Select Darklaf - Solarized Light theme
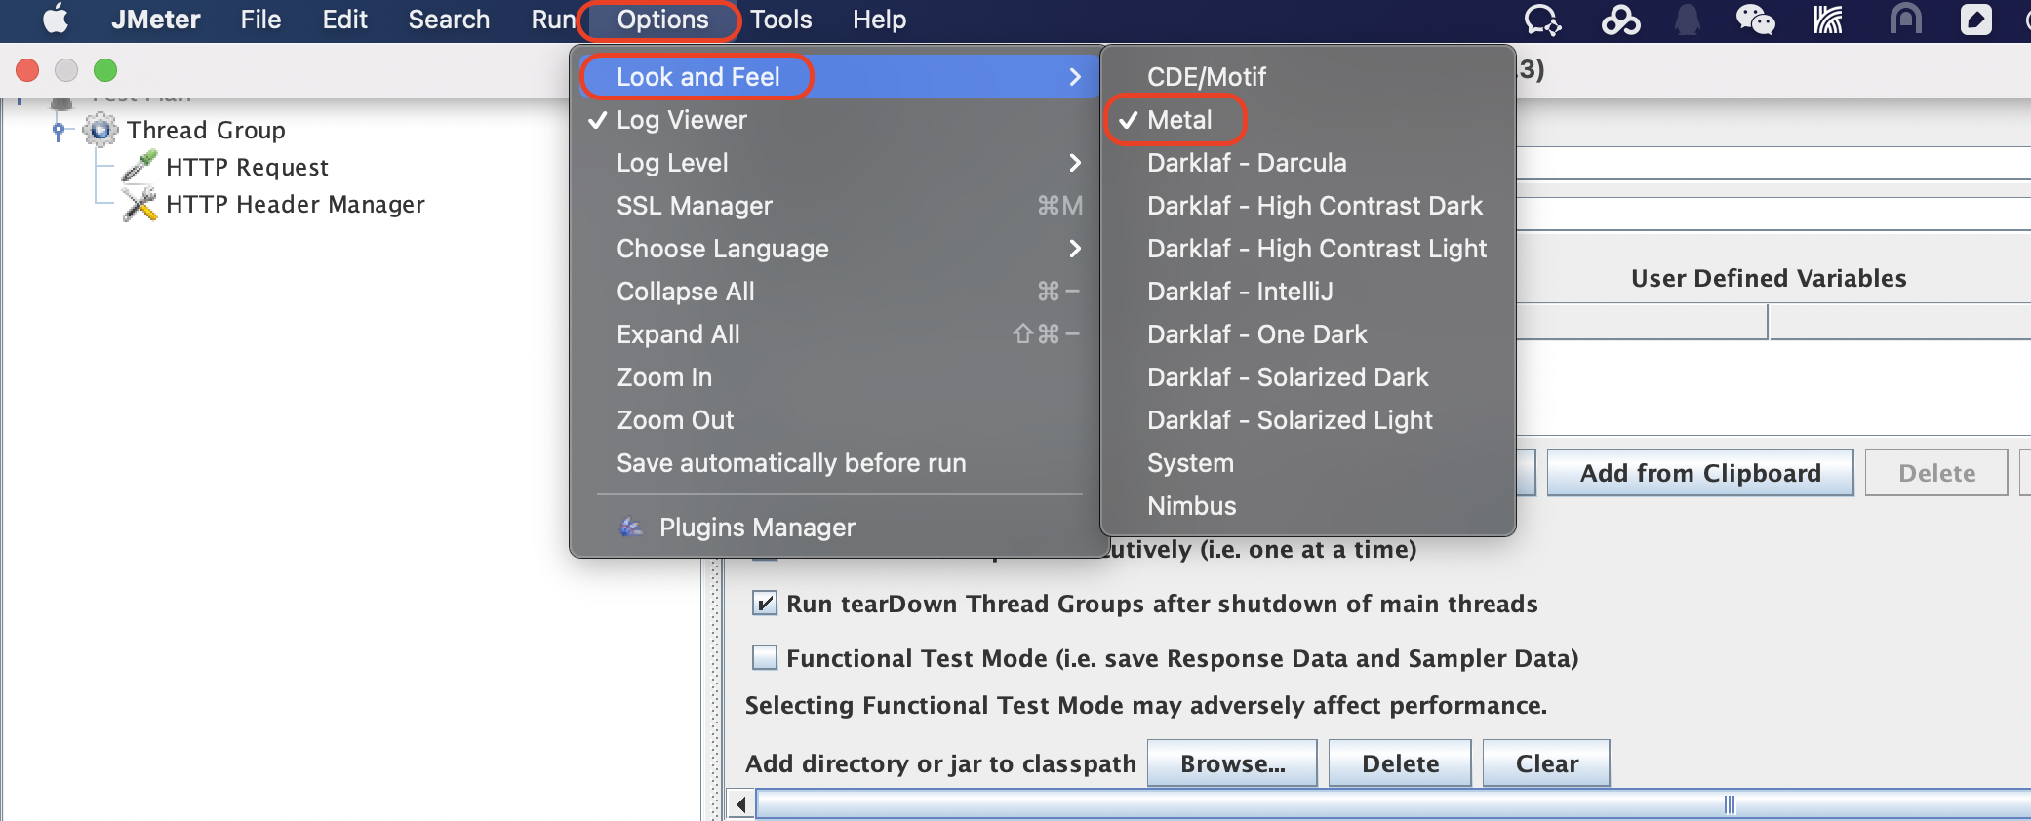Image resolution: width=2031 pixels, height=821 pixels. (1307, 420)
